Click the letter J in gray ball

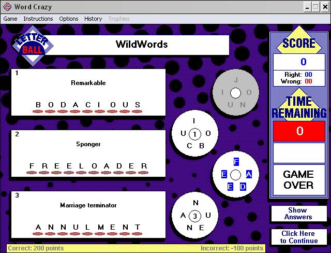(x=236, y=80)
